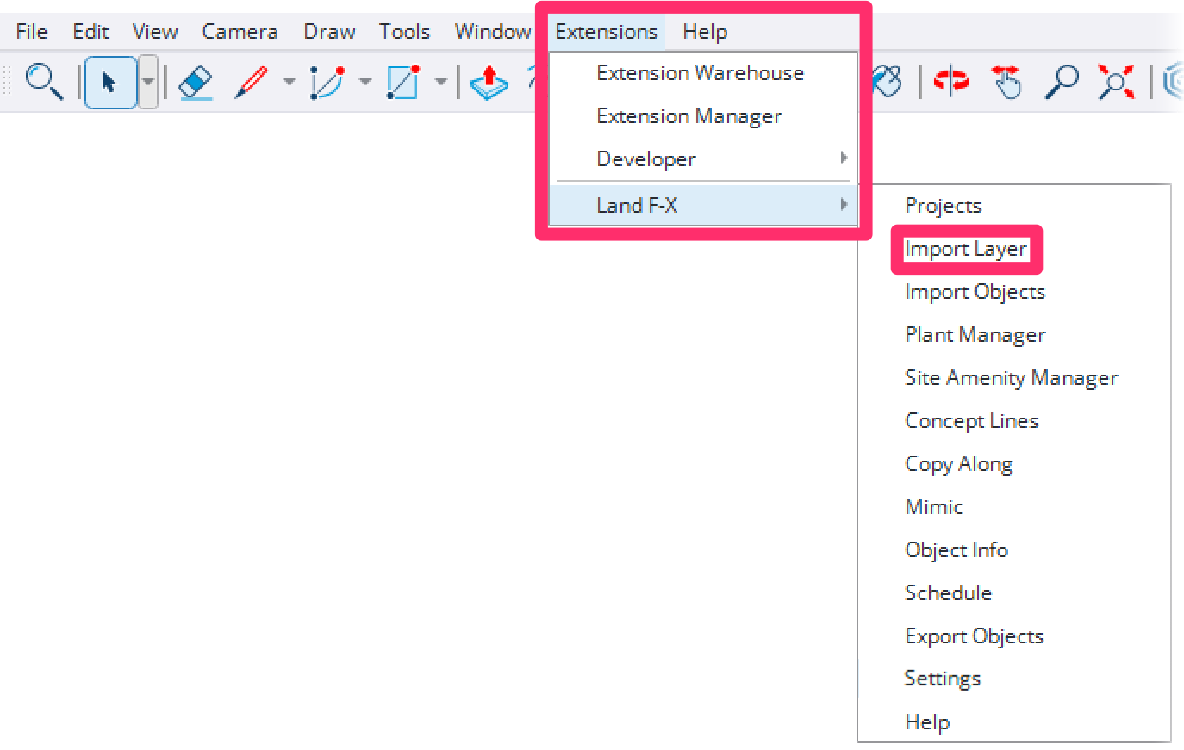Open the Draw menu
This screenshot has width=1184, height=750.
(329, 32)
